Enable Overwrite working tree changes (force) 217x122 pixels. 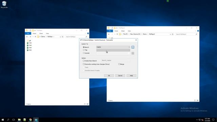84,64
